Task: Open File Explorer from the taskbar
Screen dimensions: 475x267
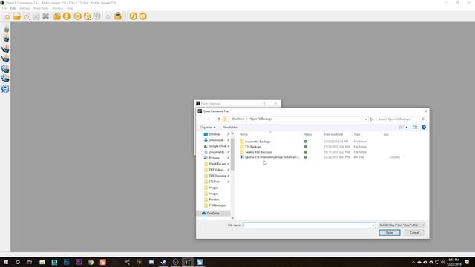Action: click(x=42, y=262)
